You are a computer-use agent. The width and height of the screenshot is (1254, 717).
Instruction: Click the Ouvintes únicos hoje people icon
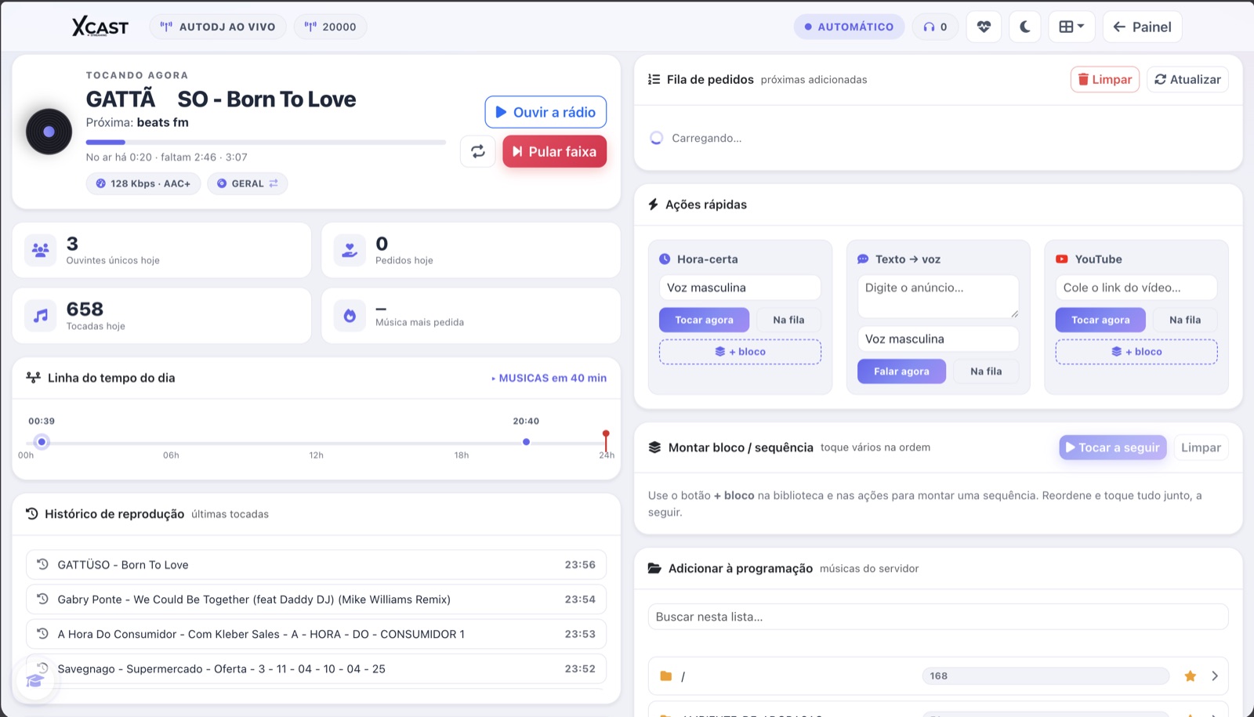click(41, 250)
